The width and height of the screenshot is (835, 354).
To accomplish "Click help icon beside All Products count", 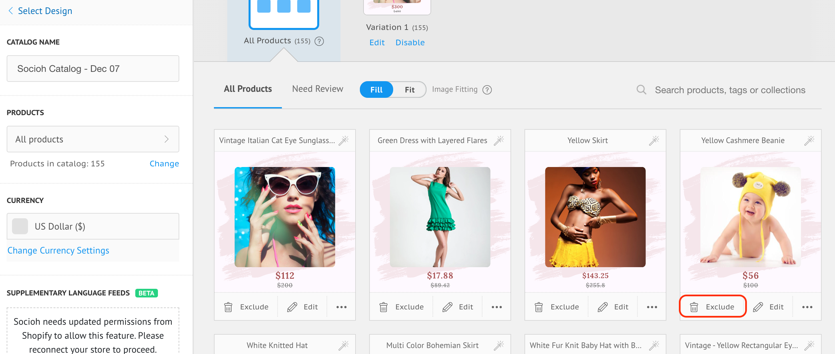I will tap(319, 41).
